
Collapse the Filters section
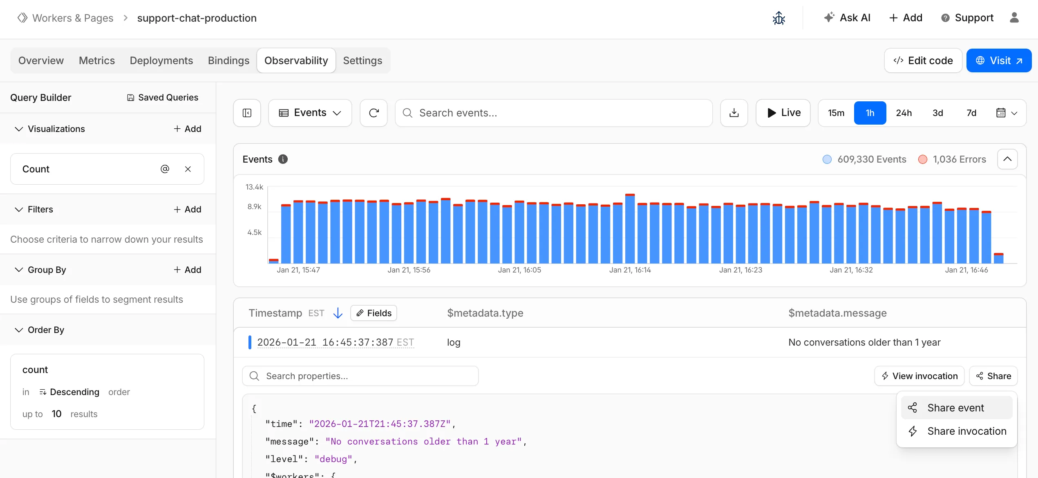coord(18,209)
